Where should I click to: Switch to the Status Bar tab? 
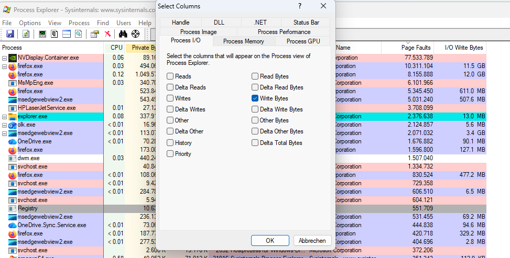coord(306,23)
